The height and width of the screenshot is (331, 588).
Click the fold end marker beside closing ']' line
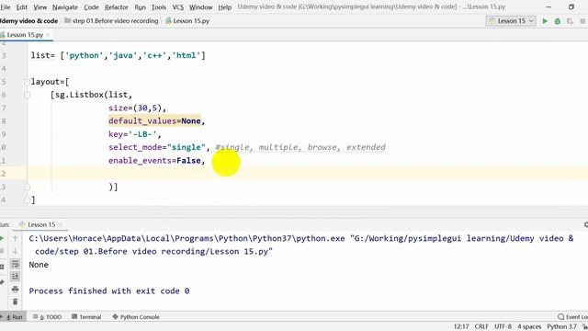pos(27,200)
